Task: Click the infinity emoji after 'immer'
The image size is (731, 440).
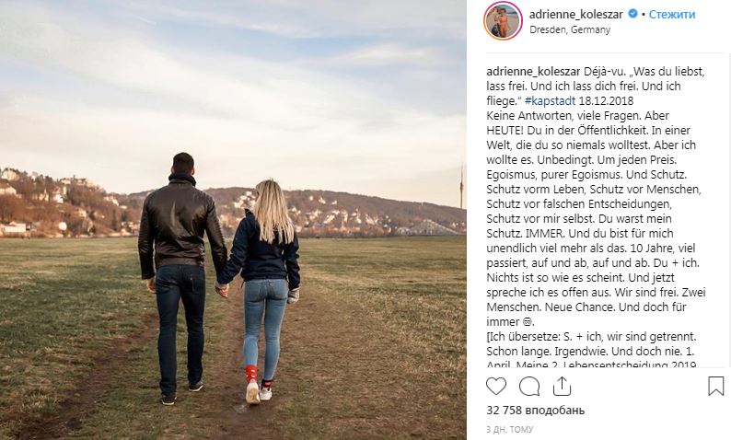Action: click(x=528, y=322)
